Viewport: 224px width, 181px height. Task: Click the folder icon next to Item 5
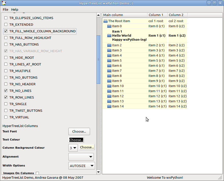point(109,61)
